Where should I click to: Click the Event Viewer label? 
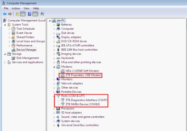pos(24,33)
